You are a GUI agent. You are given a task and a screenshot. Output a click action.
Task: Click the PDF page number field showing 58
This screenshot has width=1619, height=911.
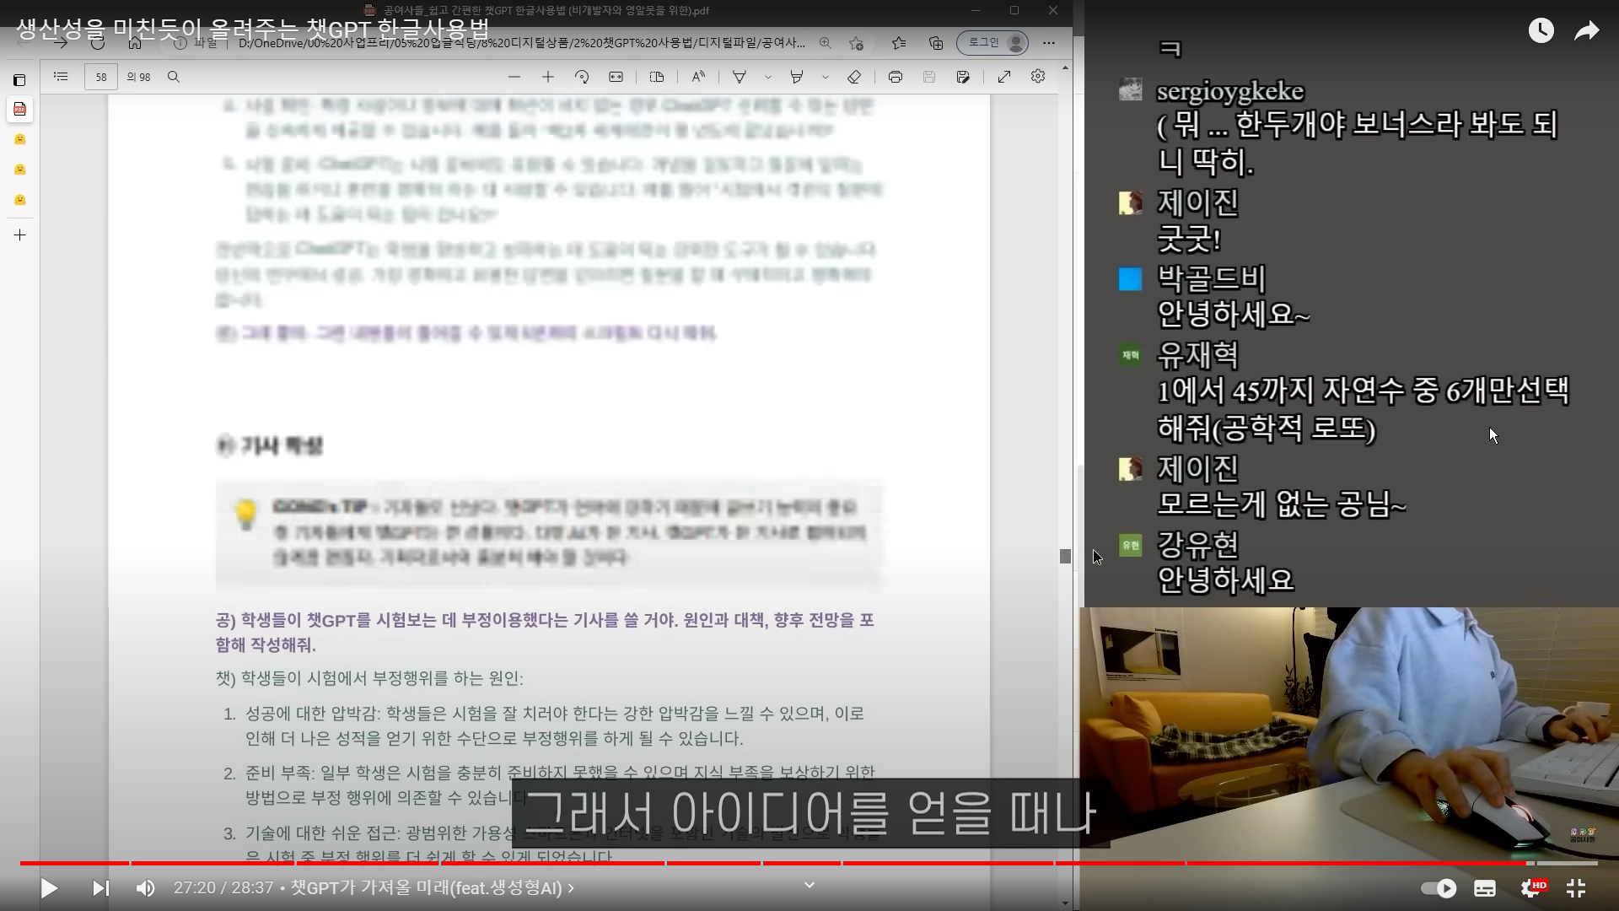coord(101,77)
